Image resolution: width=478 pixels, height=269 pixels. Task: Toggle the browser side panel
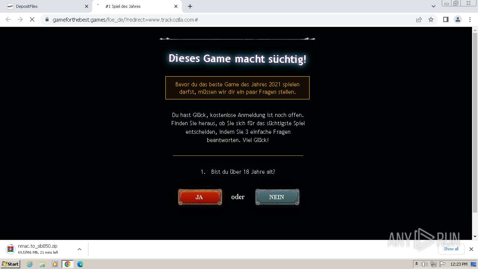[x=446, y=19]
